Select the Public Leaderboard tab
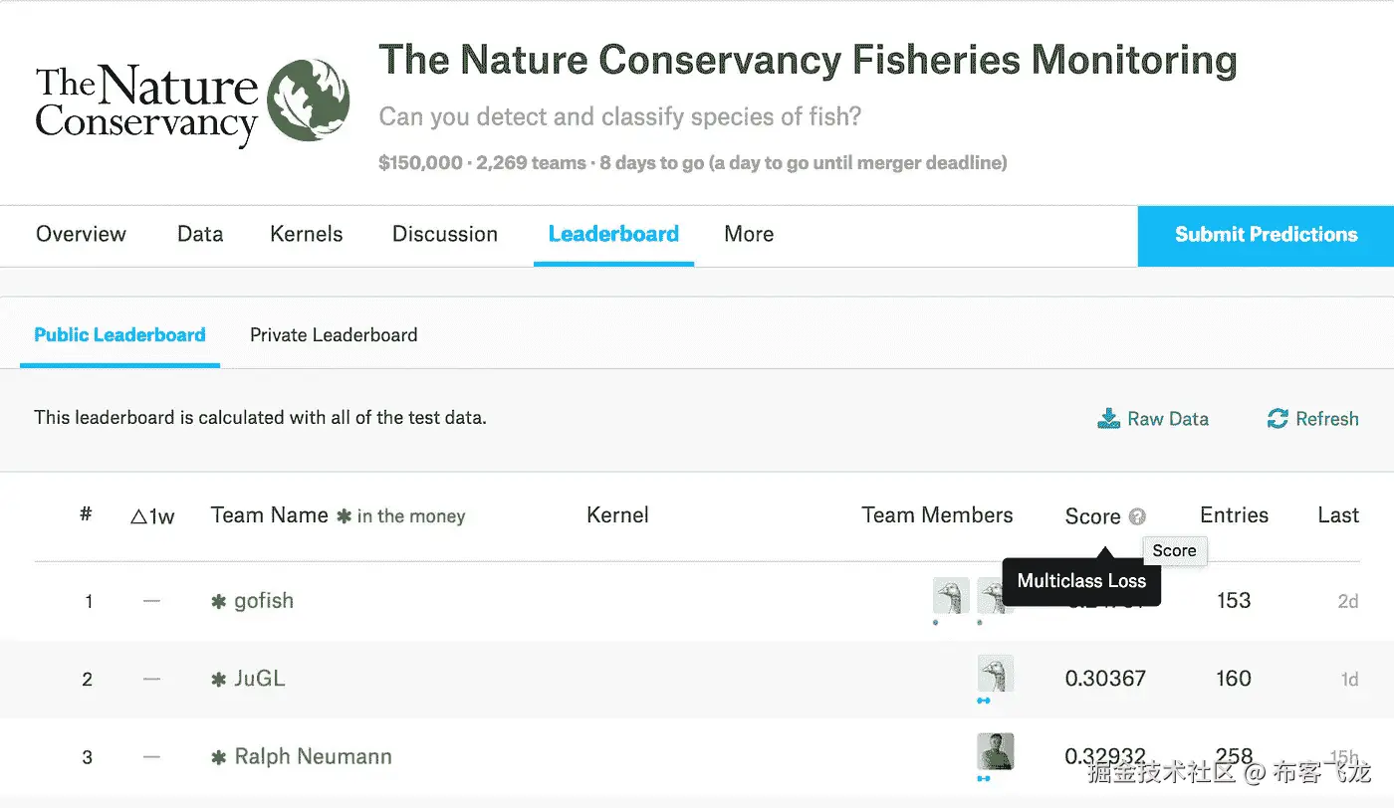1394x808 pixels. pyautogui.click(x=119, y=335)
